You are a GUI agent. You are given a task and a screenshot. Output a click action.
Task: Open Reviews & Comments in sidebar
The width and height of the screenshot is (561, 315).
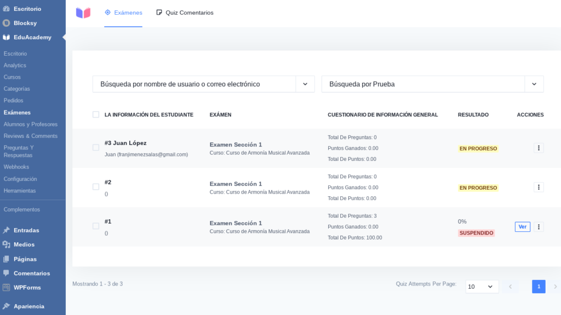click(x=31, y=136)
